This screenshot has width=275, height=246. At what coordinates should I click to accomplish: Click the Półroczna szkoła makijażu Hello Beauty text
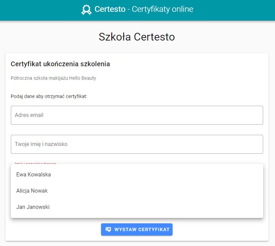point(53,78)
